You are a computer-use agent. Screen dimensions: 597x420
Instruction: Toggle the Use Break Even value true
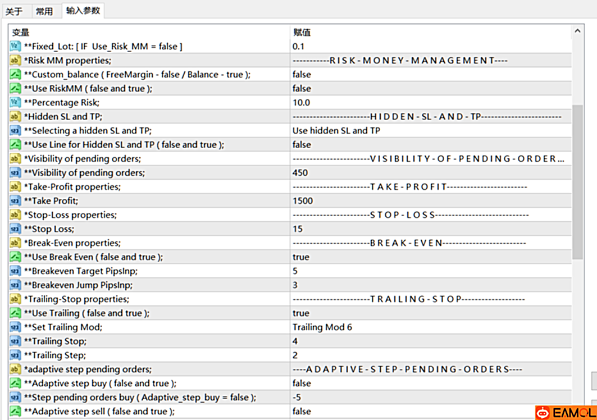click(x=301, y=257)
